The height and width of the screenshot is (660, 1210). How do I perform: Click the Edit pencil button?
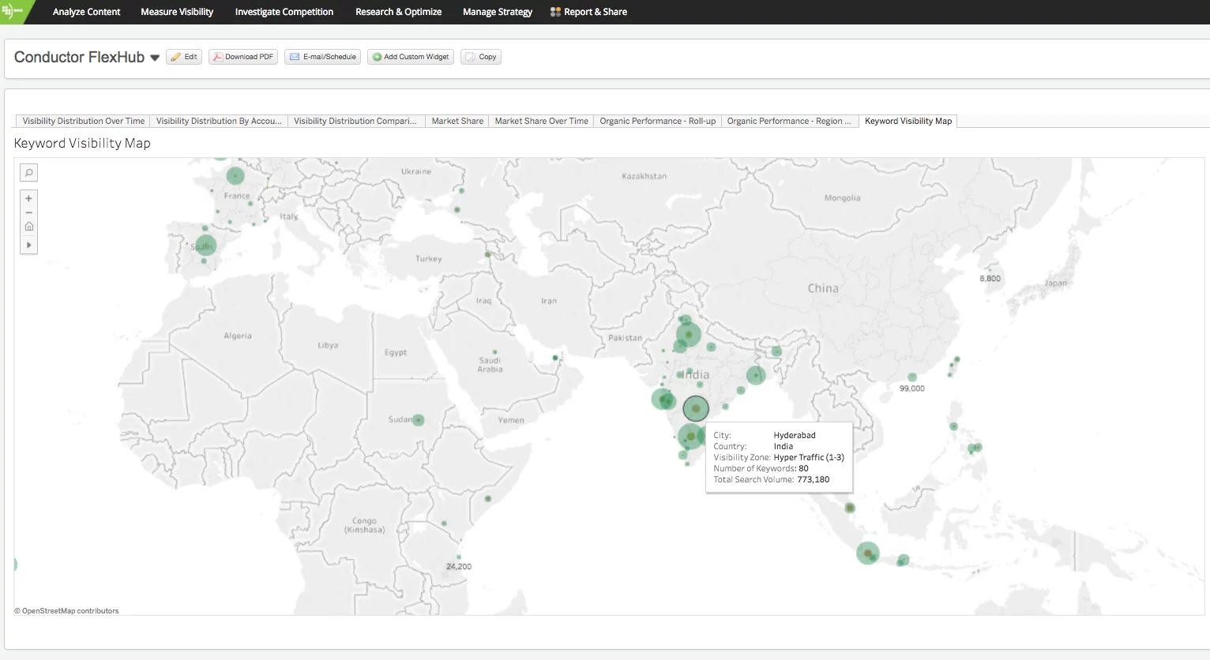pos(184,57)
